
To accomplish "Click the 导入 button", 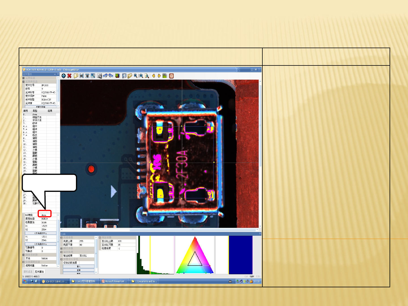I will coord(79,267).
